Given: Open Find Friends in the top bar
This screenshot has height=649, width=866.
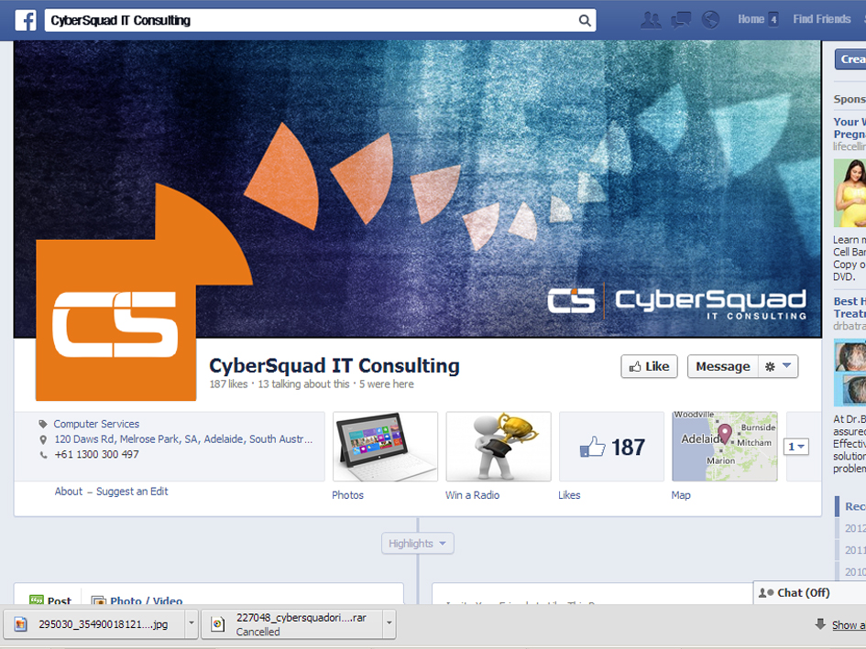Looking at the screenshot, I should coord(821,19).
